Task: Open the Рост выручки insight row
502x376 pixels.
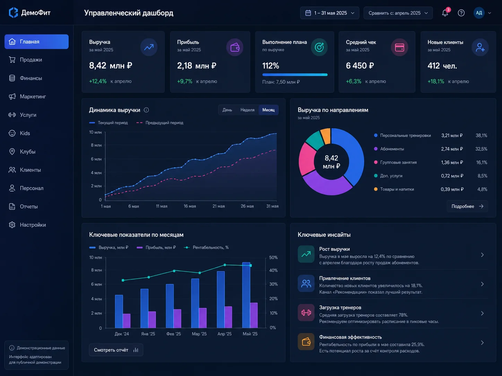Action: [393, 255]
